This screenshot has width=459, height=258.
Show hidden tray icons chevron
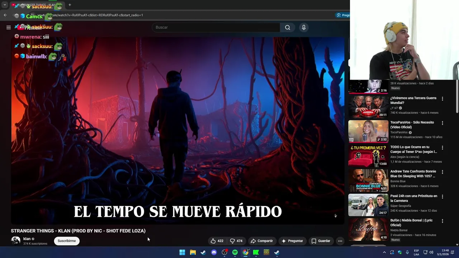pos(384,252)
